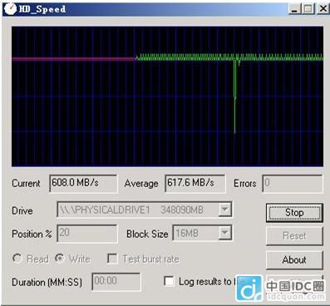Click the minimize window button

pos(294,9)
